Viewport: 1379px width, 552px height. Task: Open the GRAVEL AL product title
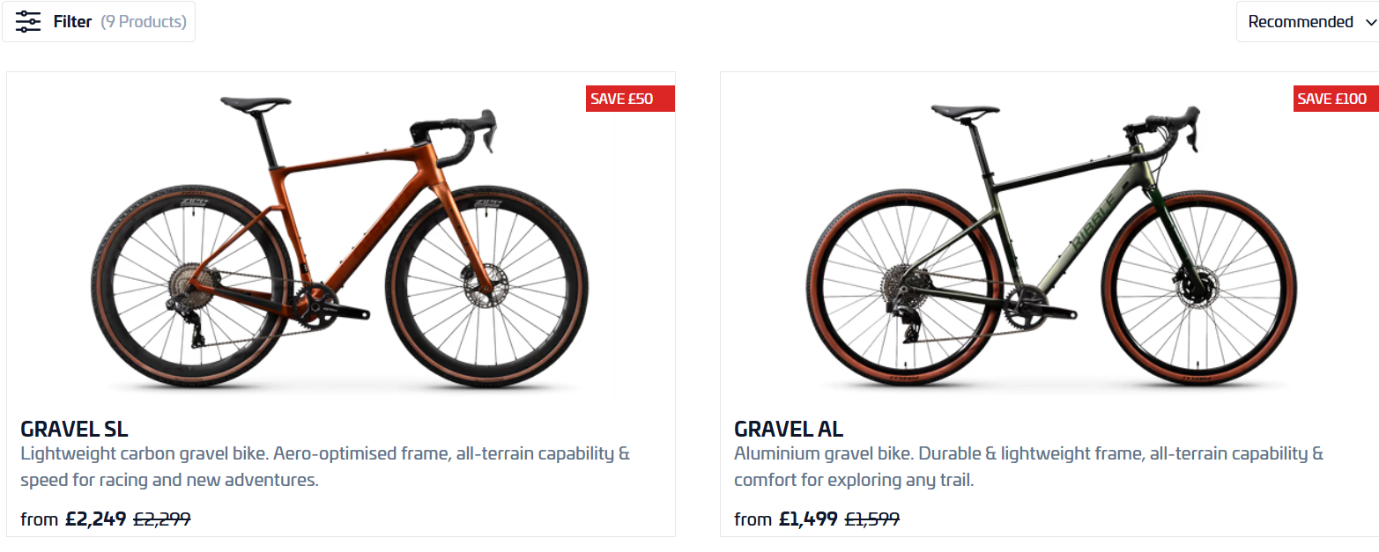[789, 430]
